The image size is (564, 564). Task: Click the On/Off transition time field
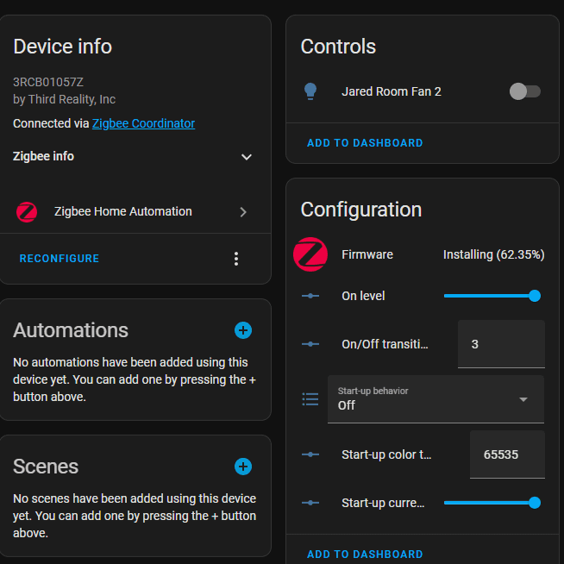(x=500, y=344)
